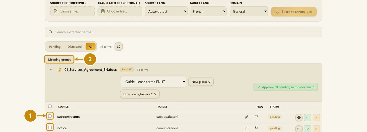
Task: Click the Extract terms button
Action: coord(294,12)
